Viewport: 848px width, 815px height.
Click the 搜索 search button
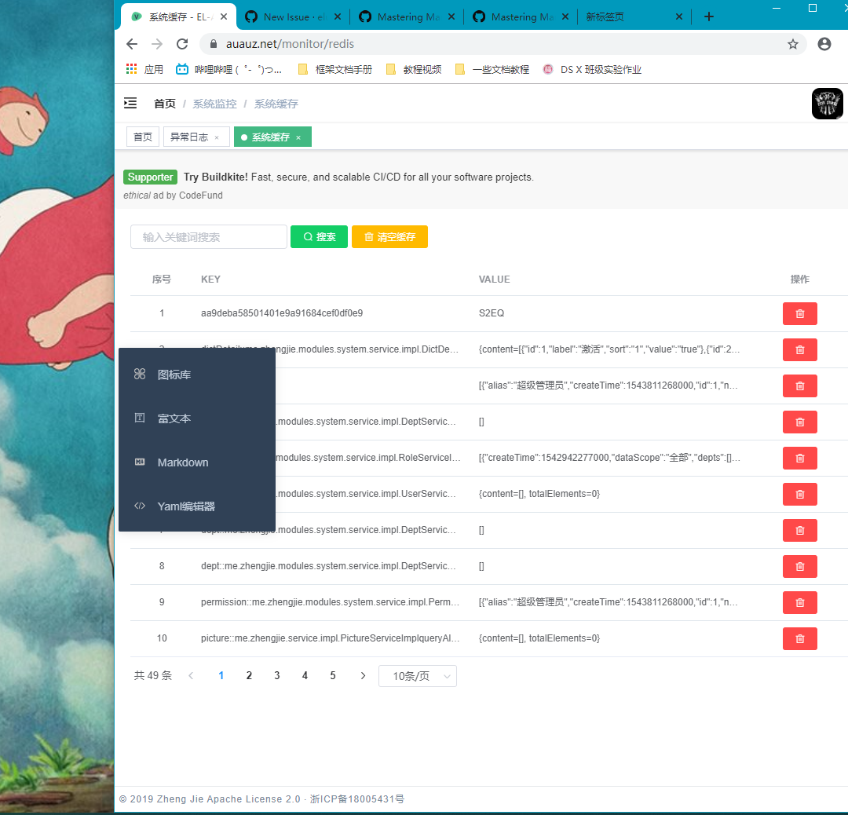tap(319, 237)
